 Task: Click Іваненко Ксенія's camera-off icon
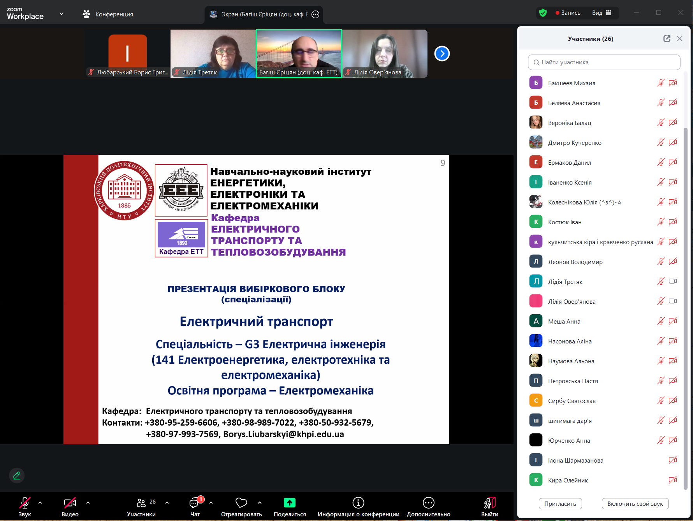(673, 182)
